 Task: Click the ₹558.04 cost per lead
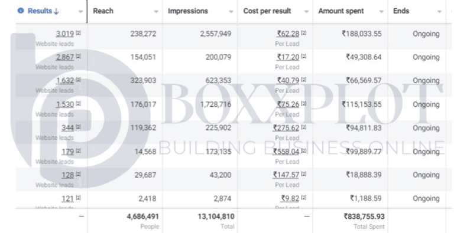286,152
